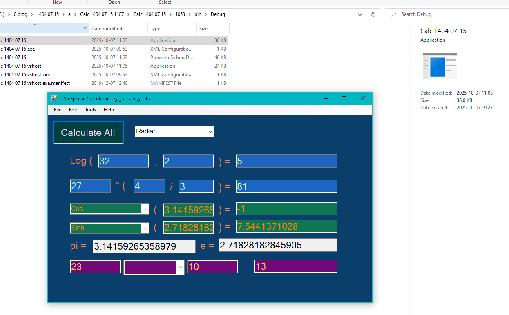Click the Log input field containing 32
The height and width of the screenshot is (315, 509).
pos(123,161)
